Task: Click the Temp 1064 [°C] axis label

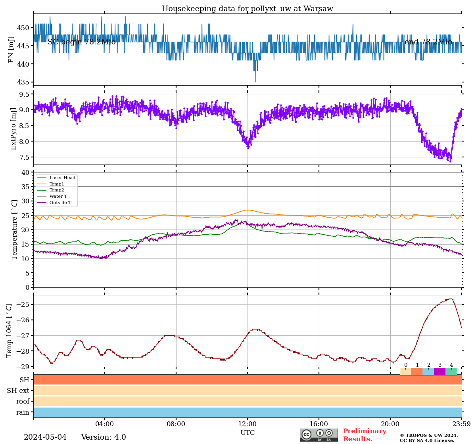Action: point(9,331)
